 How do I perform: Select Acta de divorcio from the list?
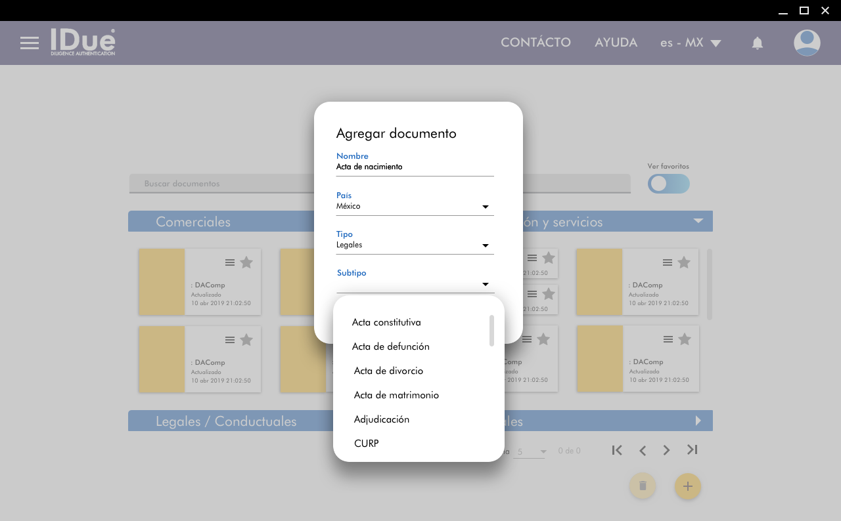tap(388, 371)
